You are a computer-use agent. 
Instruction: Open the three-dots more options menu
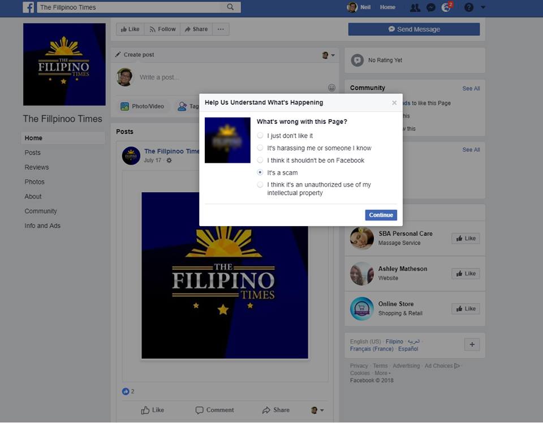click(x=221, y=29)
